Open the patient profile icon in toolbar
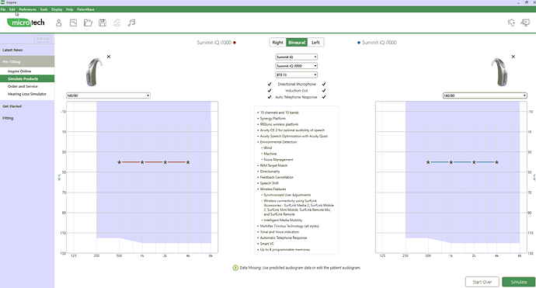Image resolution: width=536 pixels, height=288 pixels. pos(59,23)
